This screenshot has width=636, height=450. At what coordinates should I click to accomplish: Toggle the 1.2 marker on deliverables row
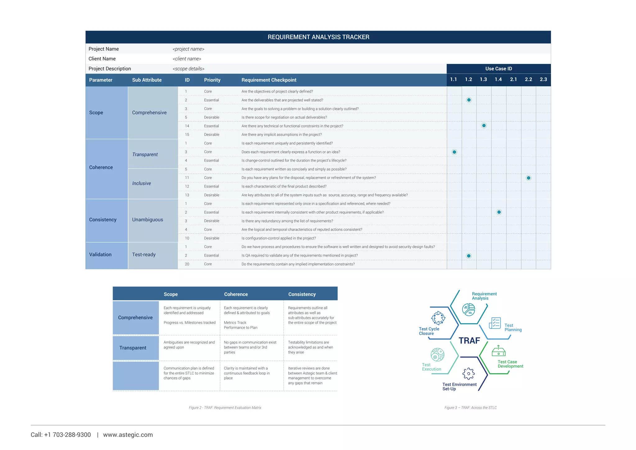click(x=469, y=100)
